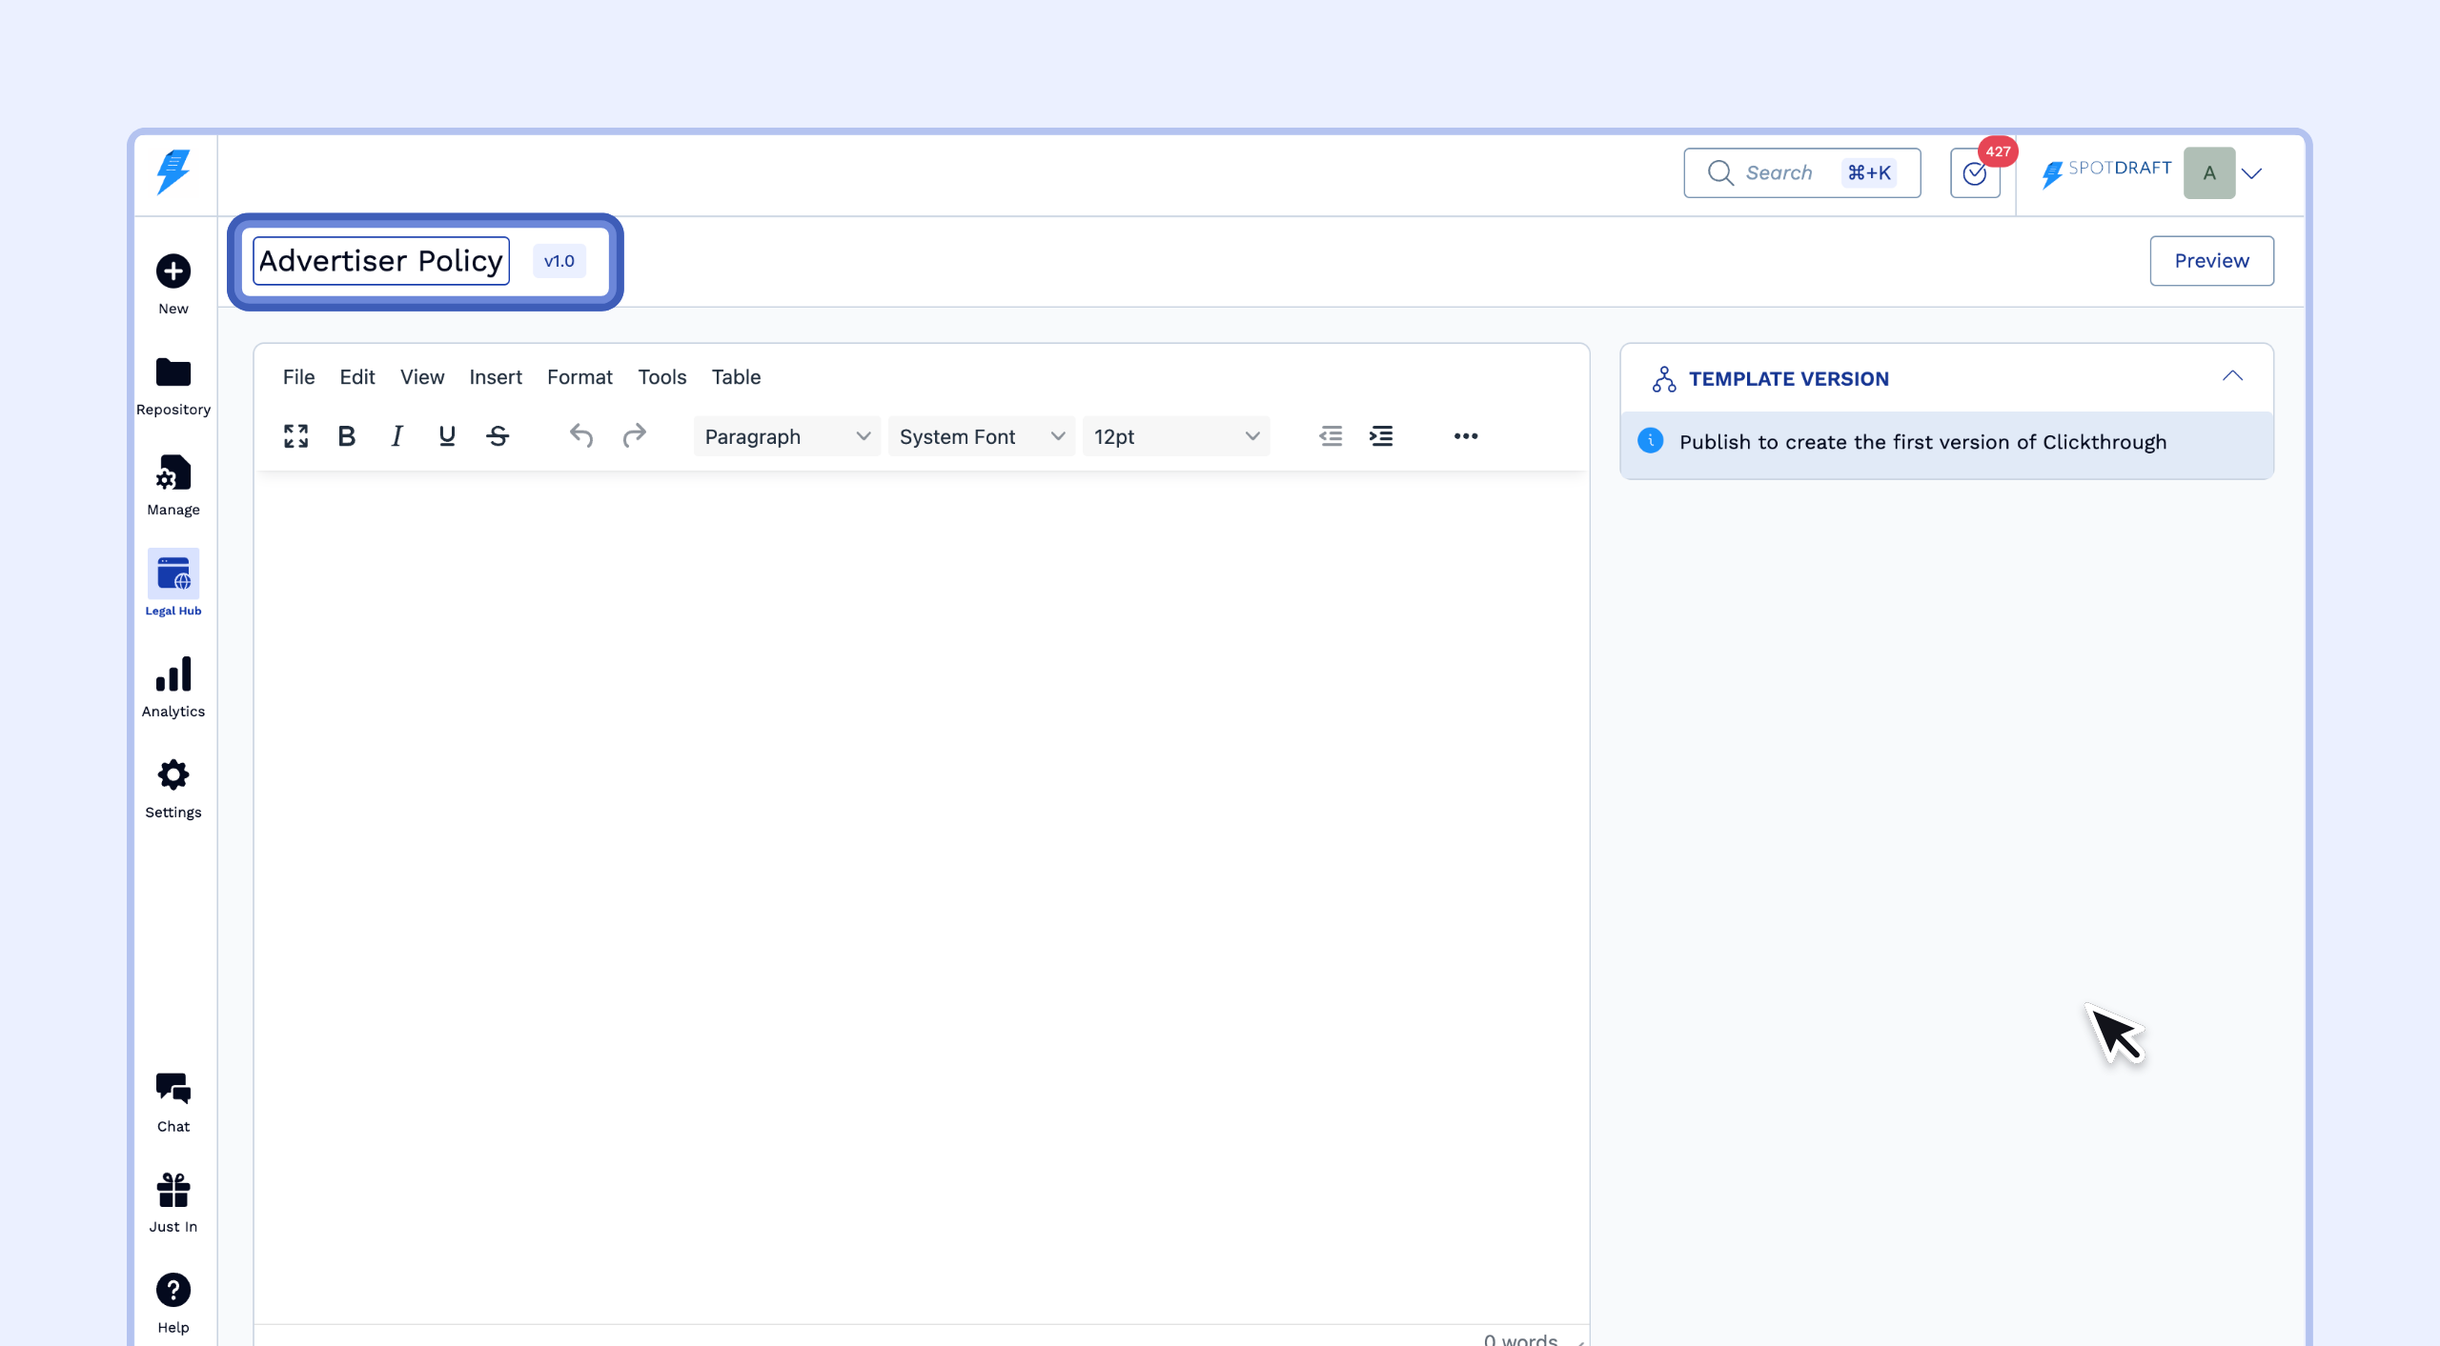Open the Paragraph style dropdown
Screen dimensions: 2440x1346
(786, 436)
